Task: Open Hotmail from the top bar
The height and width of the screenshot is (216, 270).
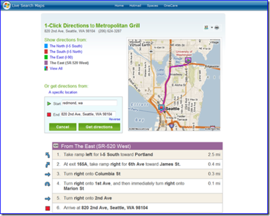Action: pyautogui.click(x=135, y=6)
